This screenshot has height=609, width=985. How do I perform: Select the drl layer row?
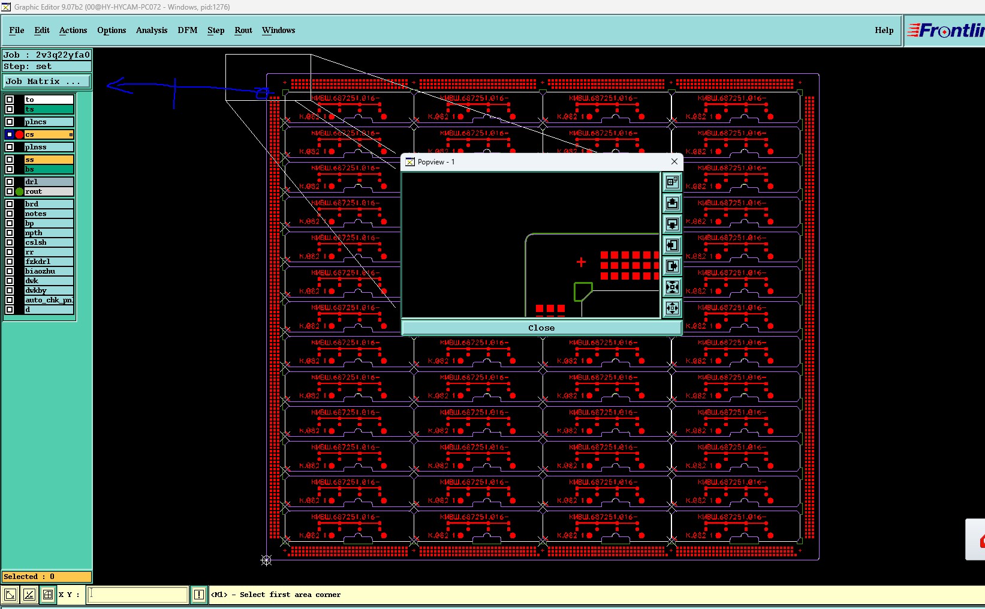click(49, 182)
